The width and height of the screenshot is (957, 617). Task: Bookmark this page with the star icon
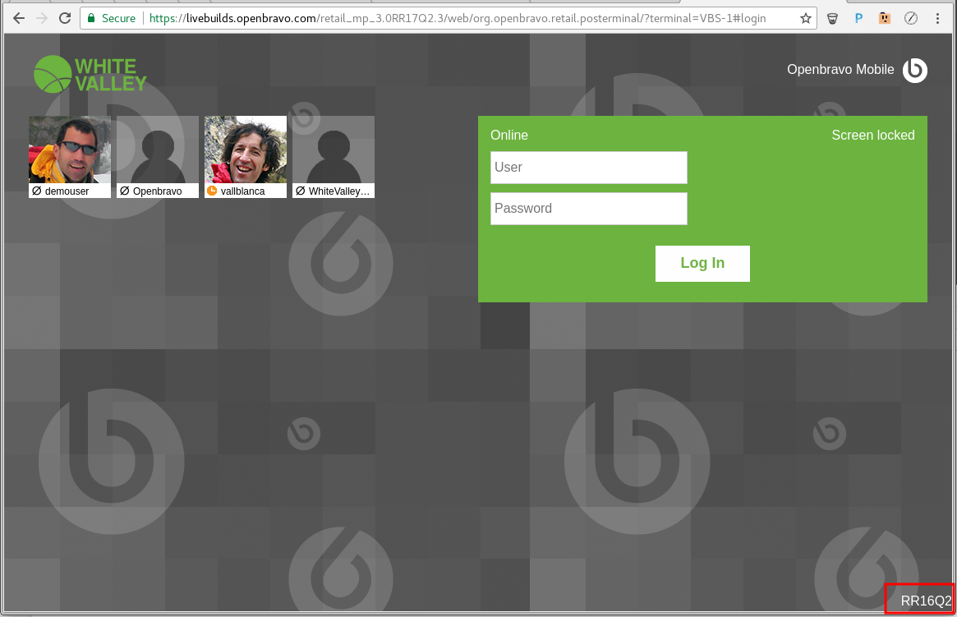tap(806, 18)
